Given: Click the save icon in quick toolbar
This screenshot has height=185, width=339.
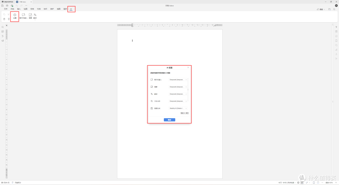Looking at the screenshot, I should (3, 6).
